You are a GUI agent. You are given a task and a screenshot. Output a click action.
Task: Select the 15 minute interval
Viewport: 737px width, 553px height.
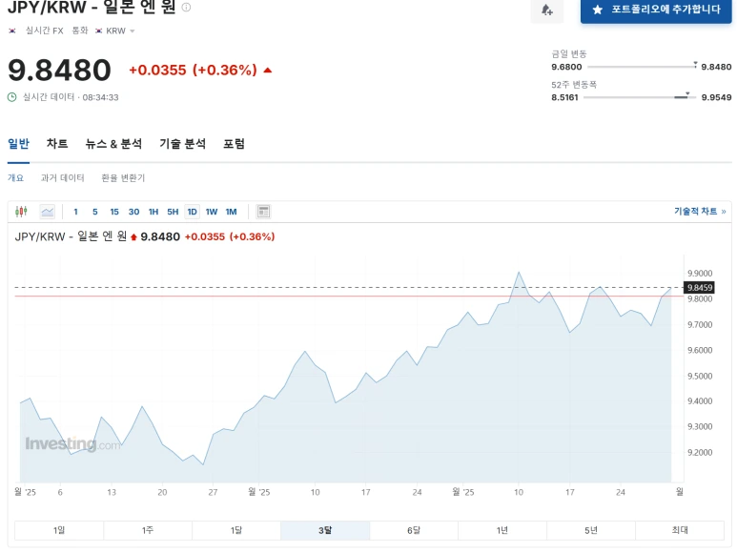click(114, 212)
